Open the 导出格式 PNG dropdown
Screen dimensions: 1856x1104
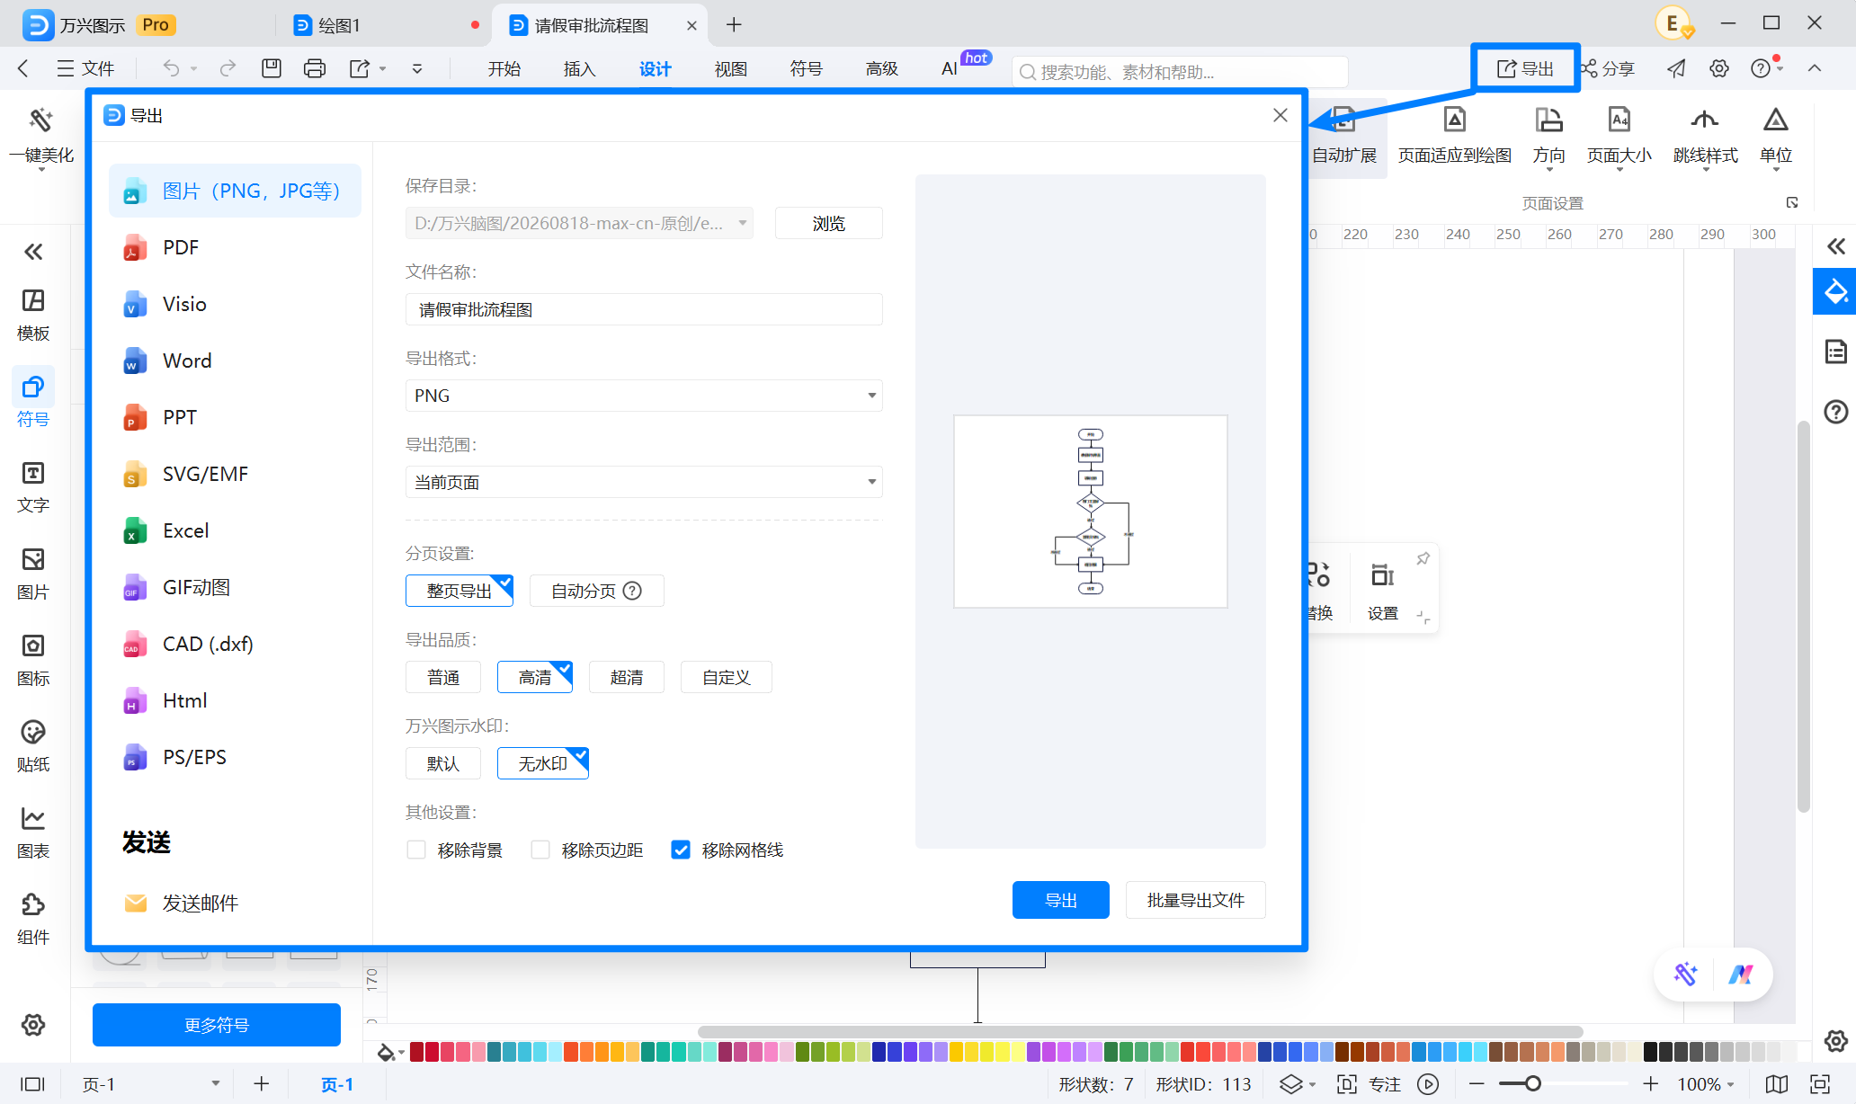tap(644, 396)
